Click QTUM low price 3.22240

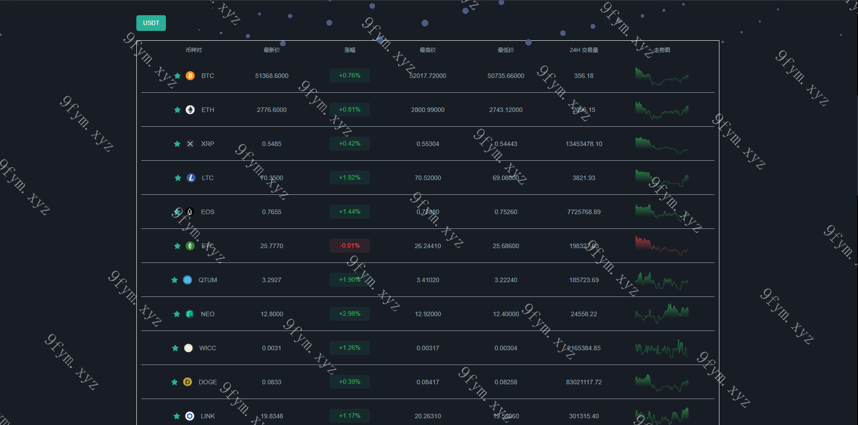point(506,280)
